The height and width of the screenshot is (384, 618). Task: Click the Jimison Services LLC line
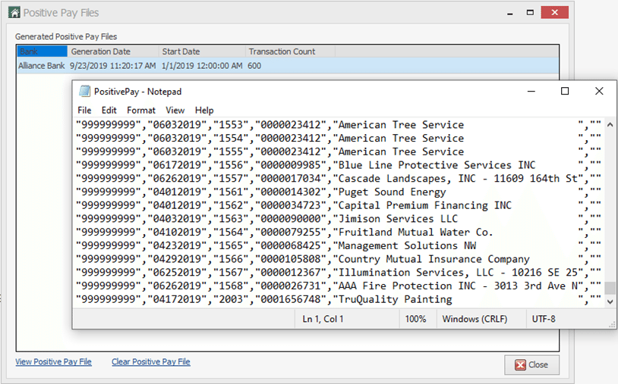coord(339,219)
